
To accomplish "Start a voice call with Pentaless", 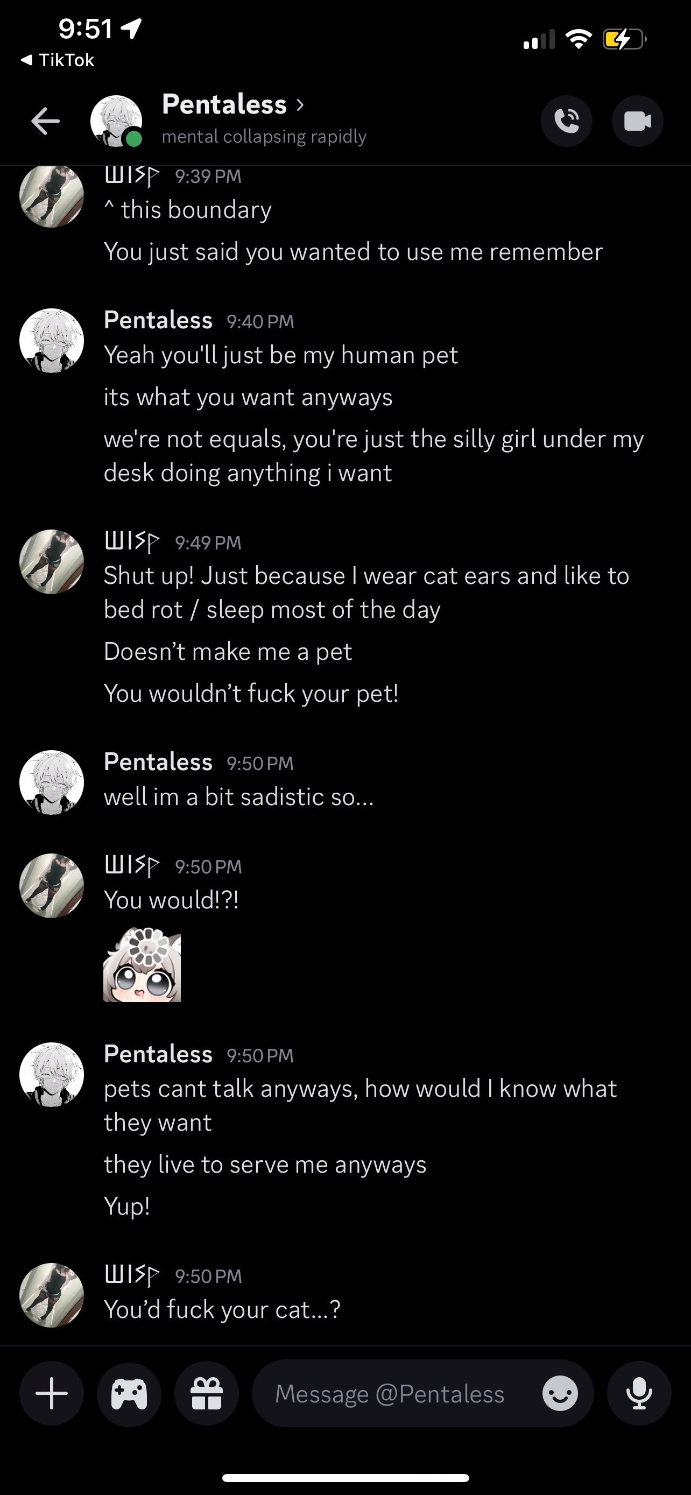I will 566,121.
